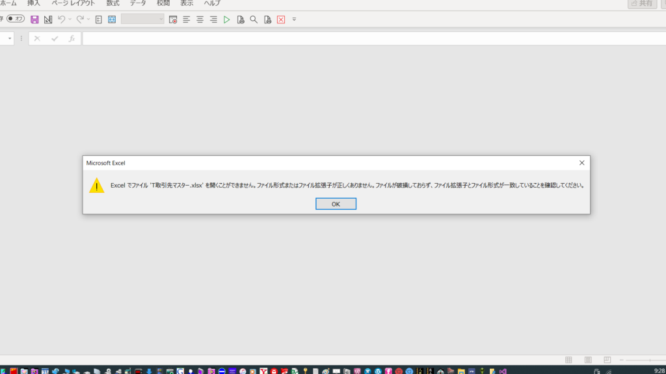
Task: Close the Microsoft Excel warning dialog with X
Action: click(x=581, y=163)
